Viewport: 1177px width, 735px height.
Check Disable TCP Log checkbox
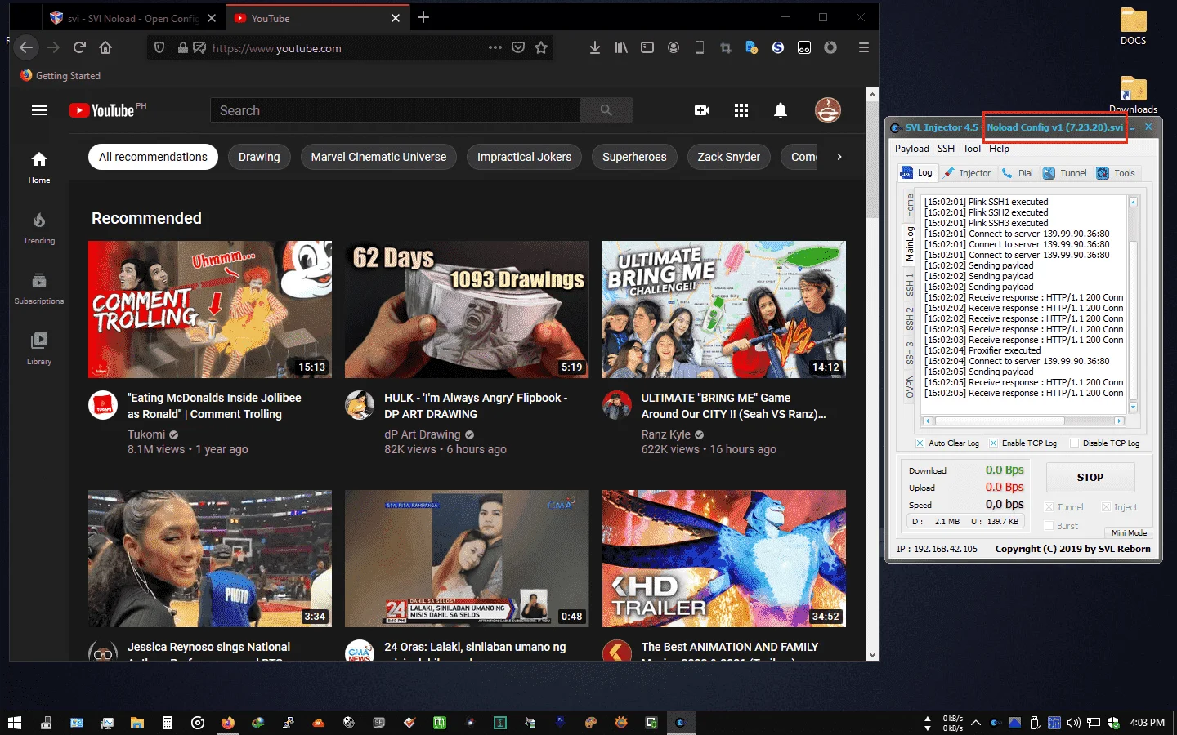pyautogui.click(x=1074, y=443)
